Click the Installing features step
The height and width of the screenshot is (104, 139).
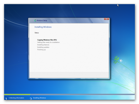[43, 45]
